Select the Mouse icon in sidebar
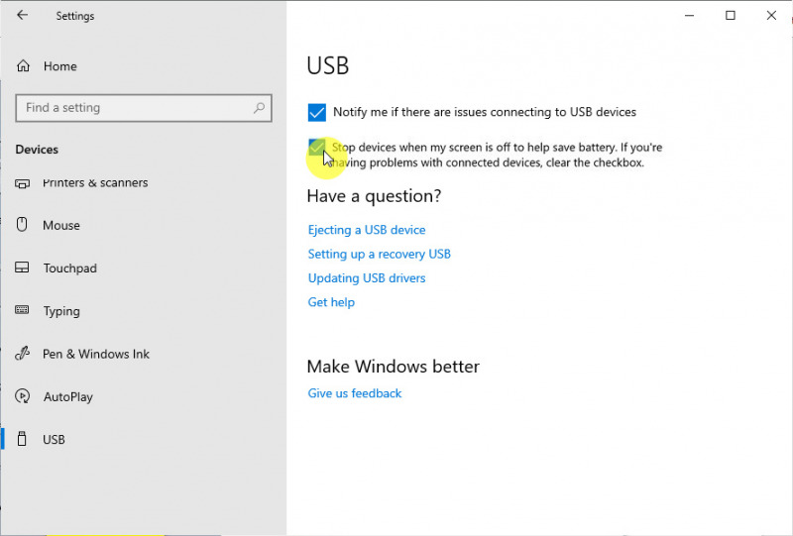Viewport: 793px width, 536px height. click(22, 225)
